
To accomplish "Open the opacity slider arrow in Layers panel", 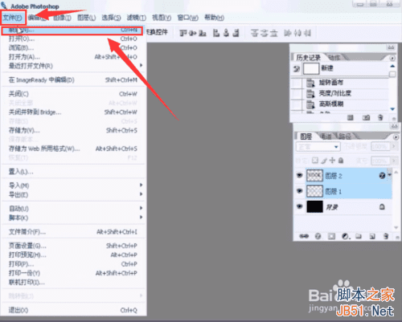I will pyautogui.click(x=394, y=146).
